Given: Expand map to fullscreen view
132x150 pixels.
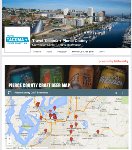Looking at the screenshot, I should click(x=123, y=93).
